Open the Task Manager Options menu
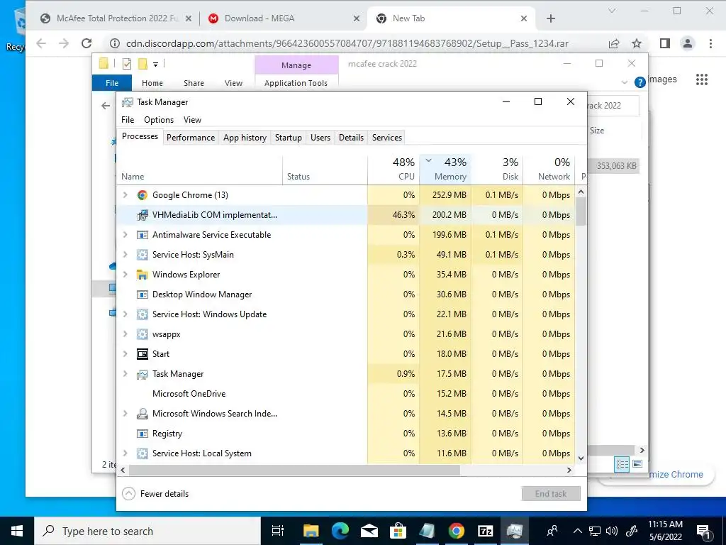The width and height of the screenshot is (726, 545). point(159,120)
